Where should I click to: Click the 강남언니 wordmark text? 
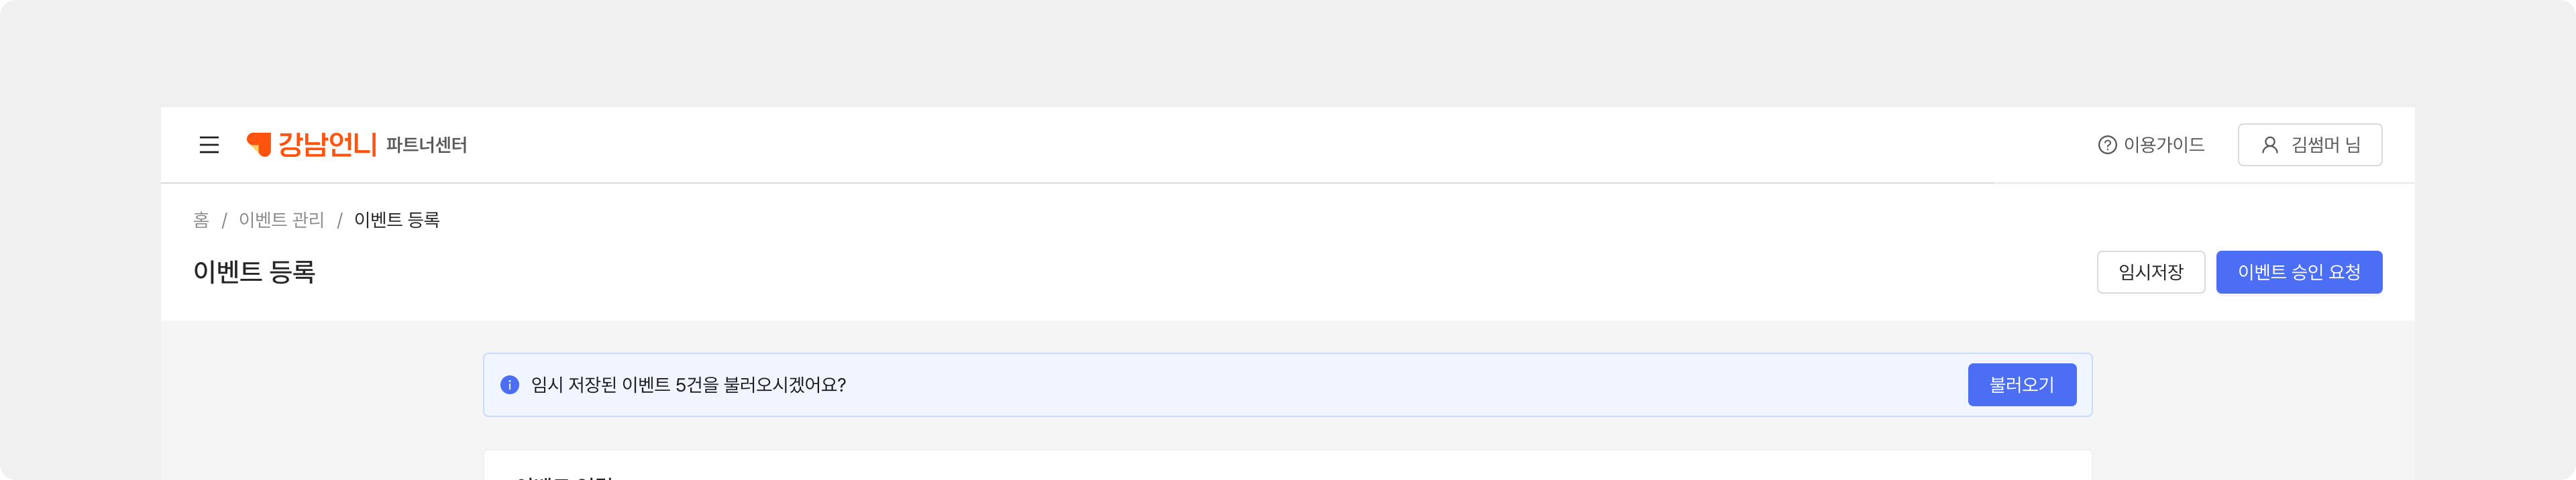(x=327, y=145)
